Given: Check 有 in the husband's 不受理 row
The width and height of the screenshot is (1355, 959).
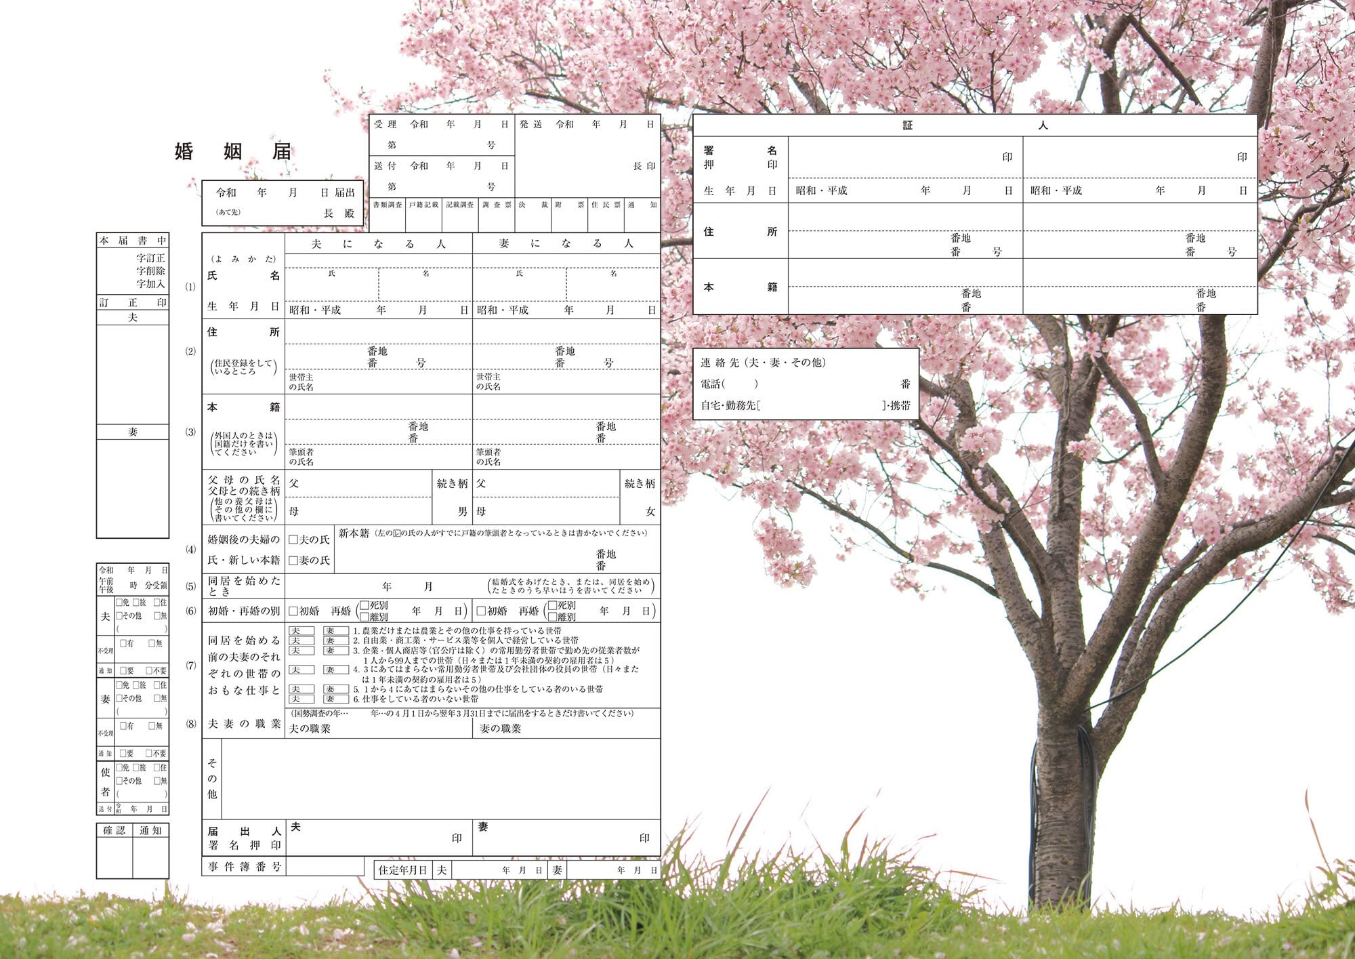Looking at the screenshot, I should (123, 643).
